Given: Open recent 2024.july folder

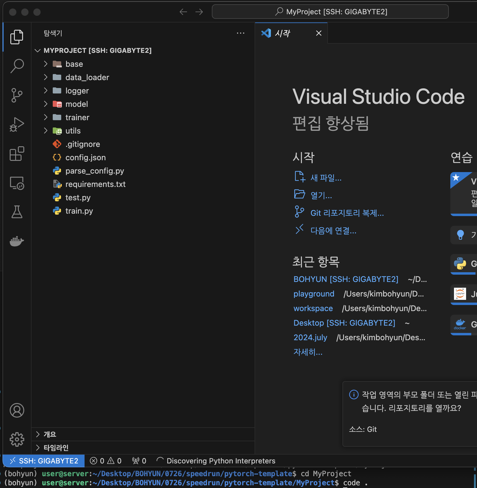Looking at the screenshot, I should tap(310, 337).
